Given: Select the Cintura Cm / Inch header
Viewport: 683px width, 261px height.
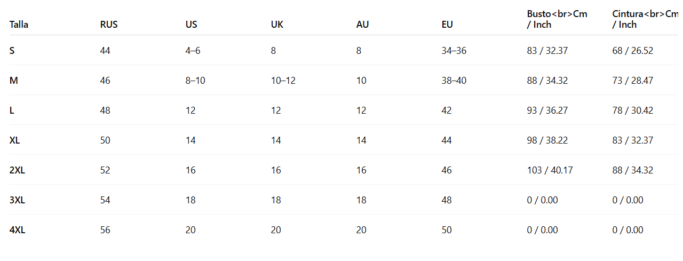Looking at the screenshot, I should tap(645, 19).
